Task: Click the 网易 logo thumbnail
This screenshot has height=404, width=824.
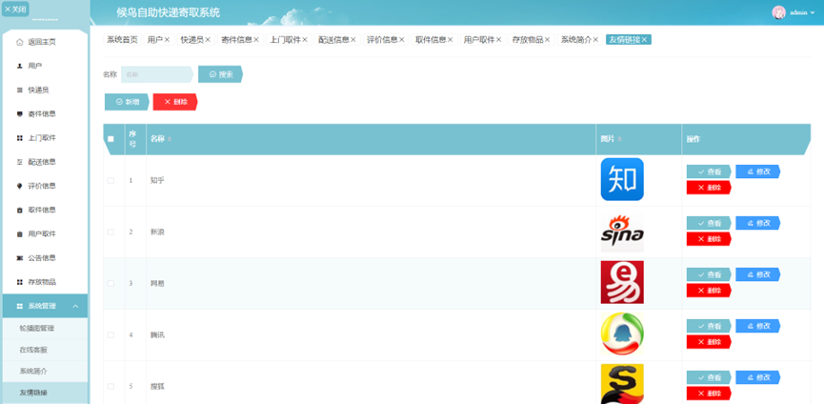Action: pos(622,282)
